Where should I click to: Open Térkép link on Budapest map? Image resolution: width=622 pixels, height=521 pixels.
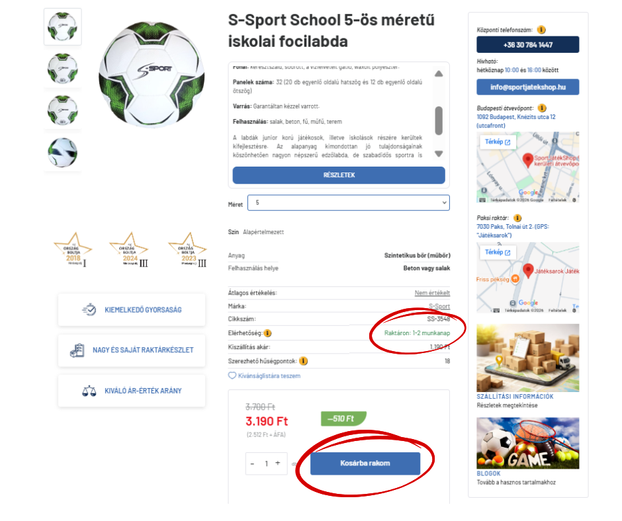tap(498, 141)
